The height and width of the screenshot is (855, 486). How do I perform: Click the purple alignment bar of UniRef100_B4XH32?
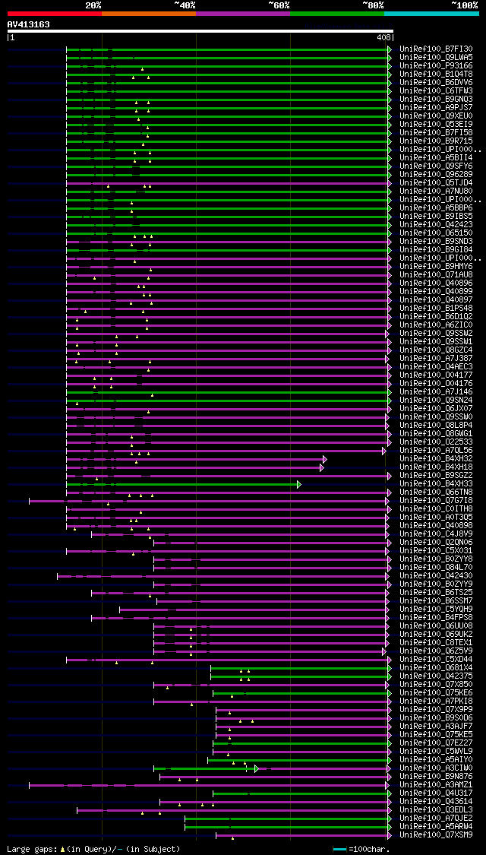point(196,459)
